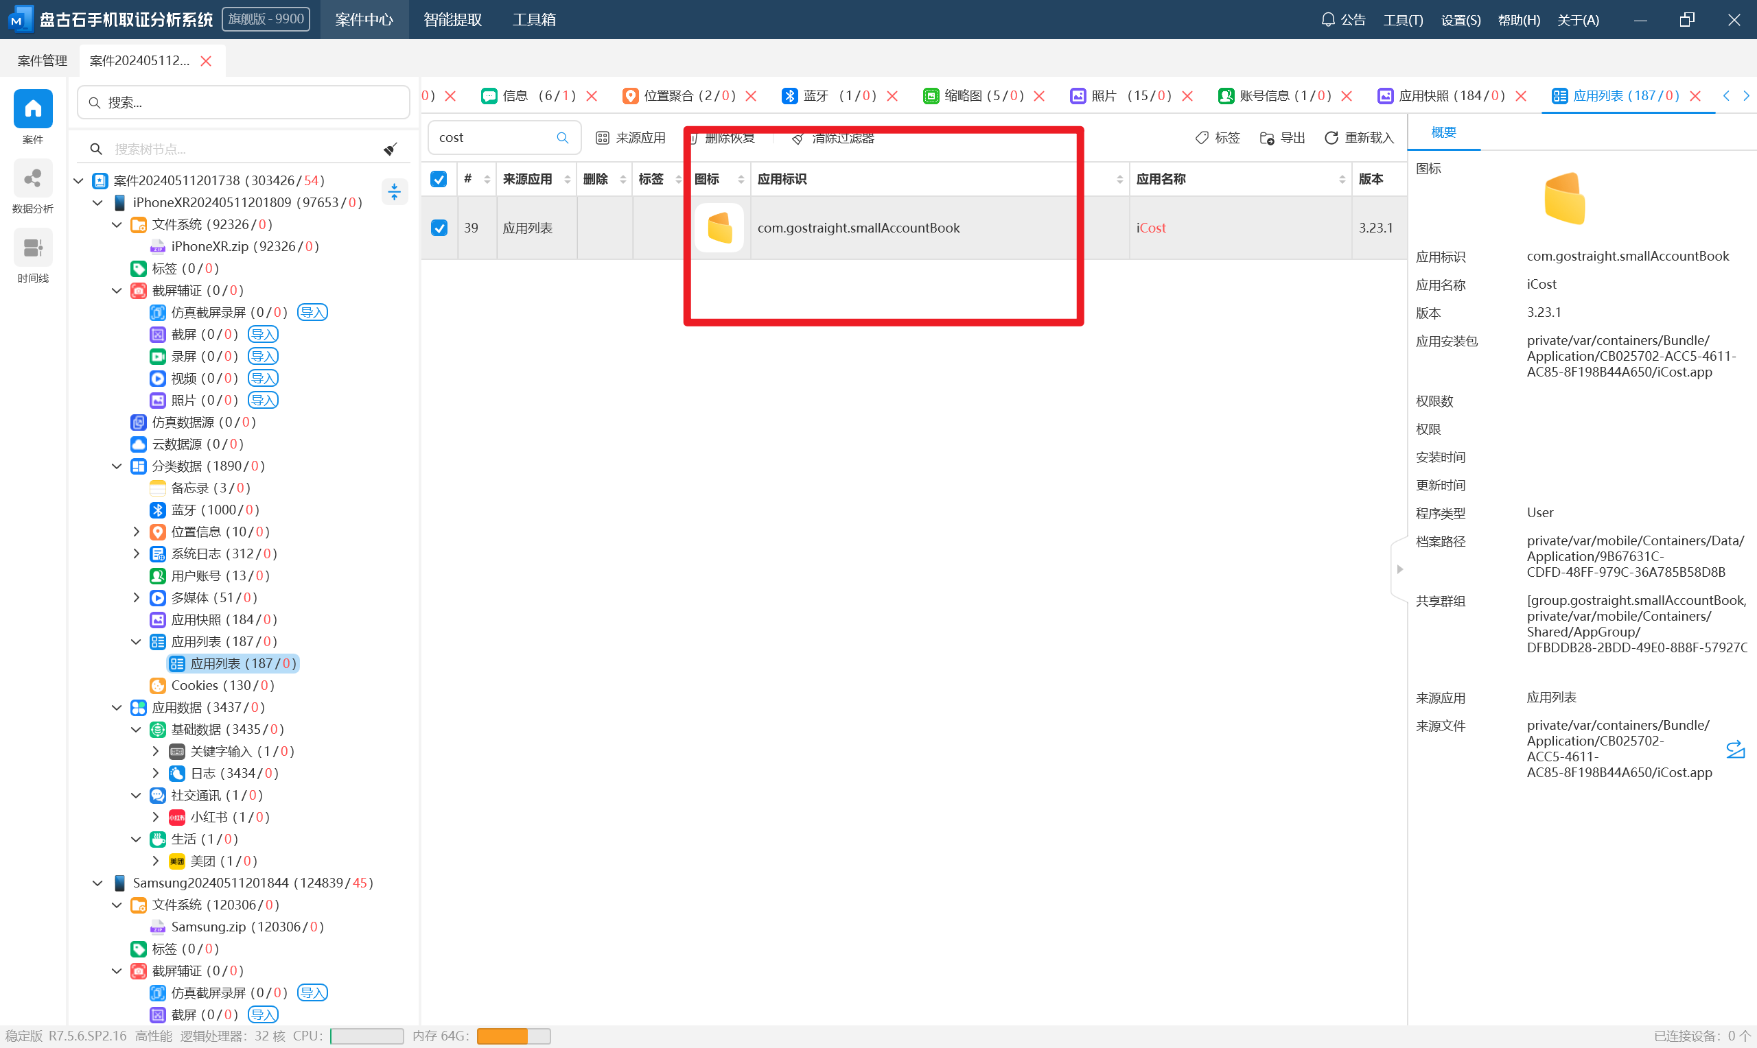This screenshot has height=1048, width=1757.
Task: Sort by 应用名称 column sort arrows
Action: 1342,180
